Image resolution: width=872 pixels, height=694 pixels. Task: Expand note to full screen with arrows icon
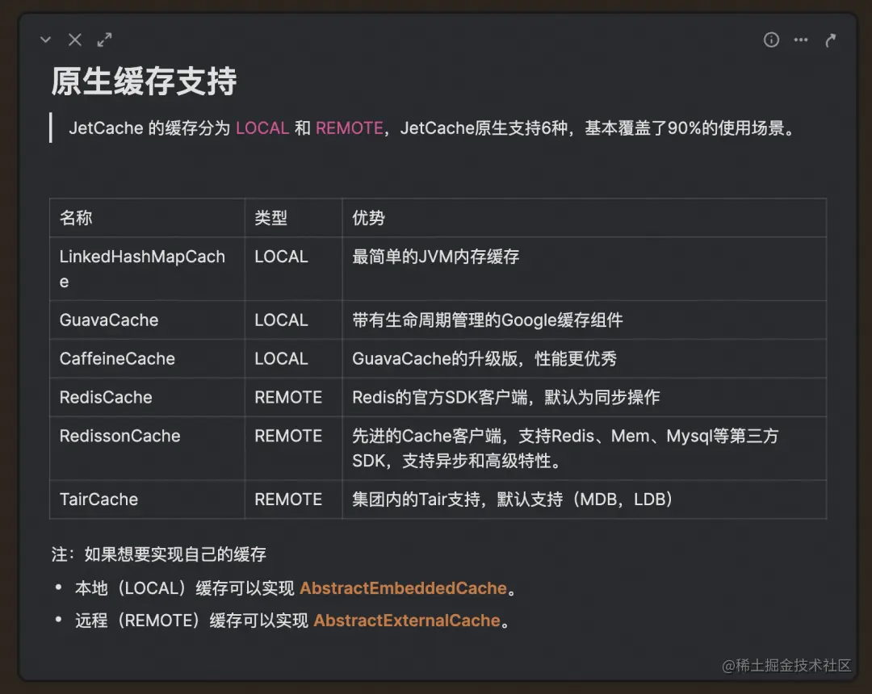(104, 40)
